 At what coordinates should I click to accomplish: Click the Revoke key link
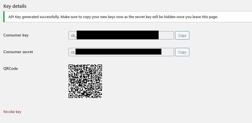(12, 112)
